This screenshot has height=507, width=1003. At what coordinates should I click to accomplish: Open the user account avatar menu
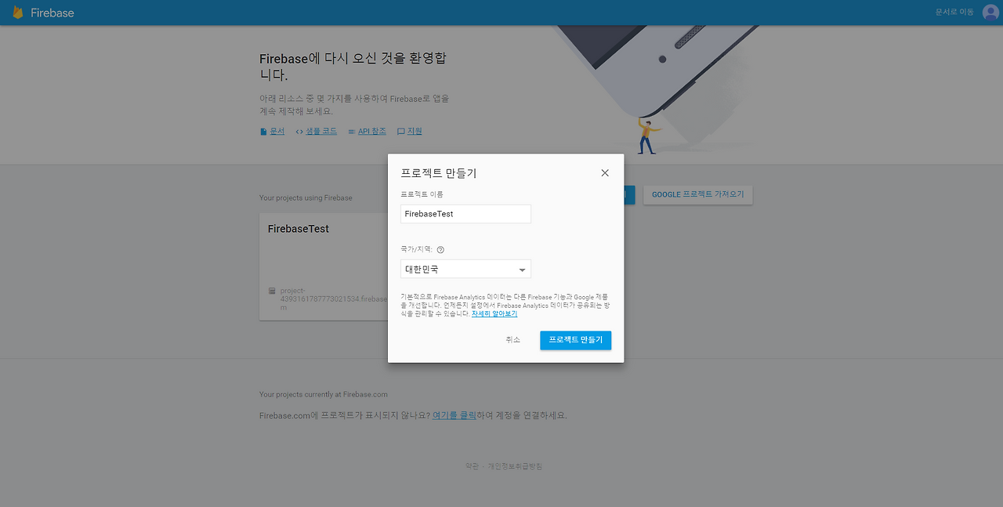tap(990, 13)
